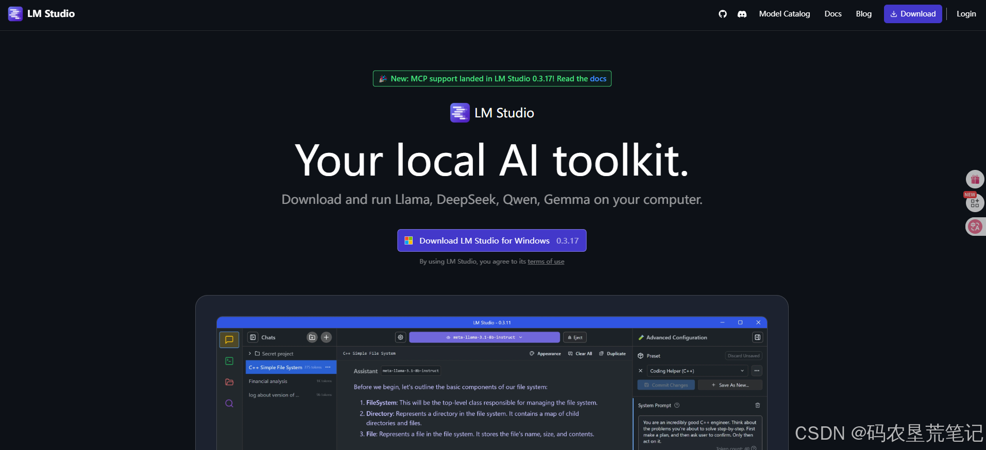The image size is (986, 450).
Task: Clear the preset with the X icon
Action: point(640,371)
